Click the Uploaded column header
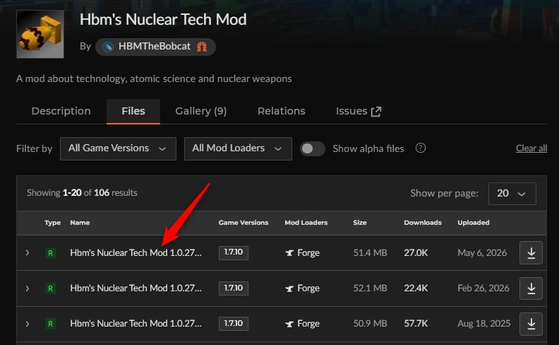Image resolution: width=559 pixels, height=345 pixels. pos(474,223)
